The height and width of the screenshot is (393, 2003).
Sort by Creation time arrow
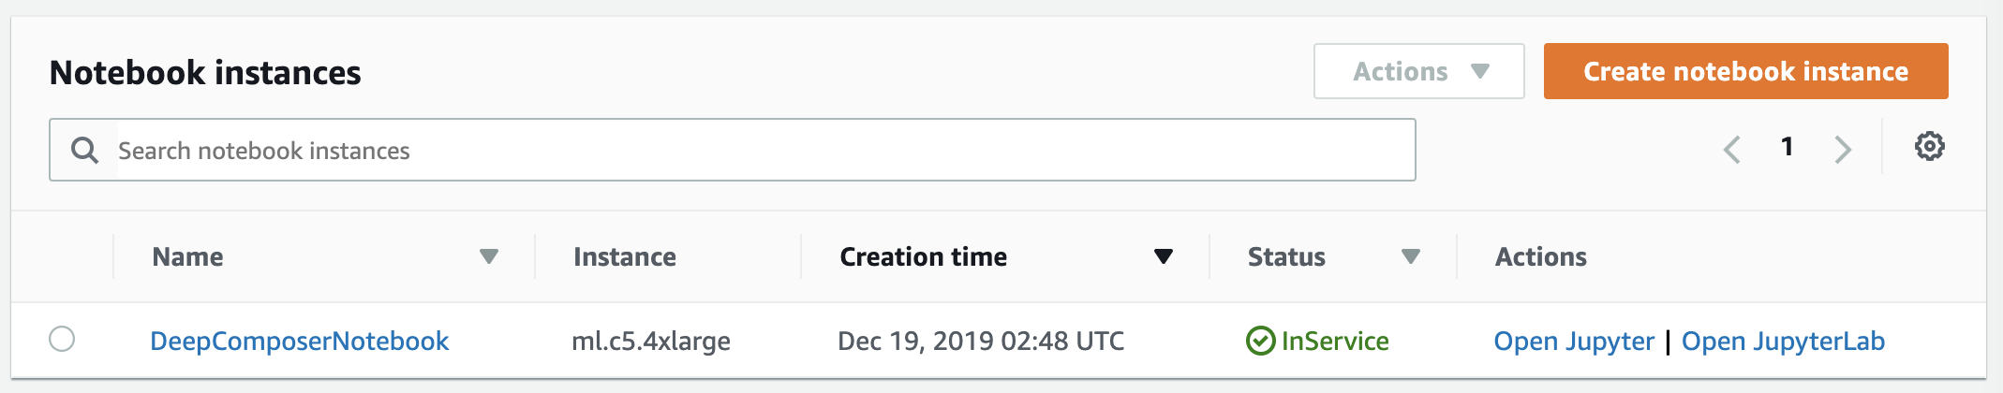coord(1164,256)
